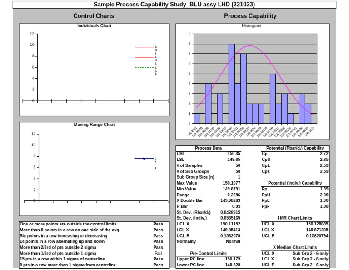This screenshot has width=349, height=270.
Task: Select the green dashed LCL legend line
Action: click(x=144, y=67)
